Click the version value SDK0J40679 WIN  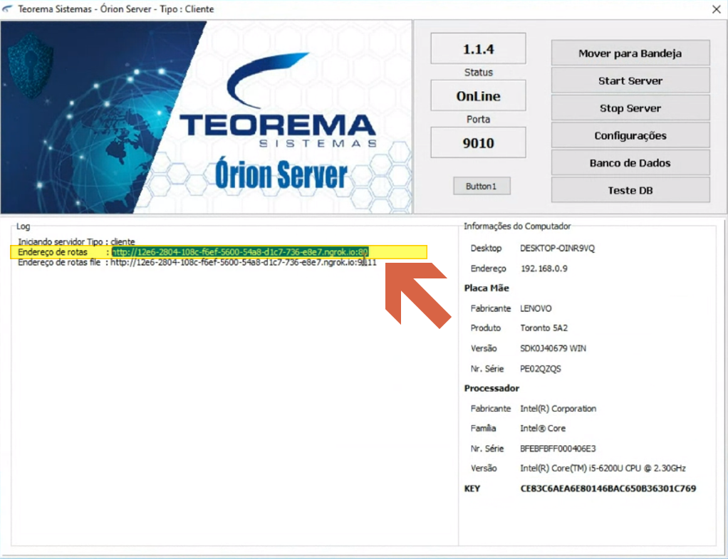tap(553, 348)
